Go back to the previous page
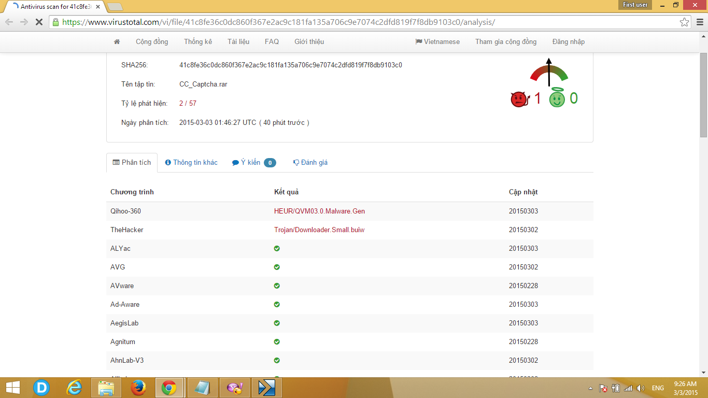The width and height of the screenshot is (708, 398). click(9, 22)
